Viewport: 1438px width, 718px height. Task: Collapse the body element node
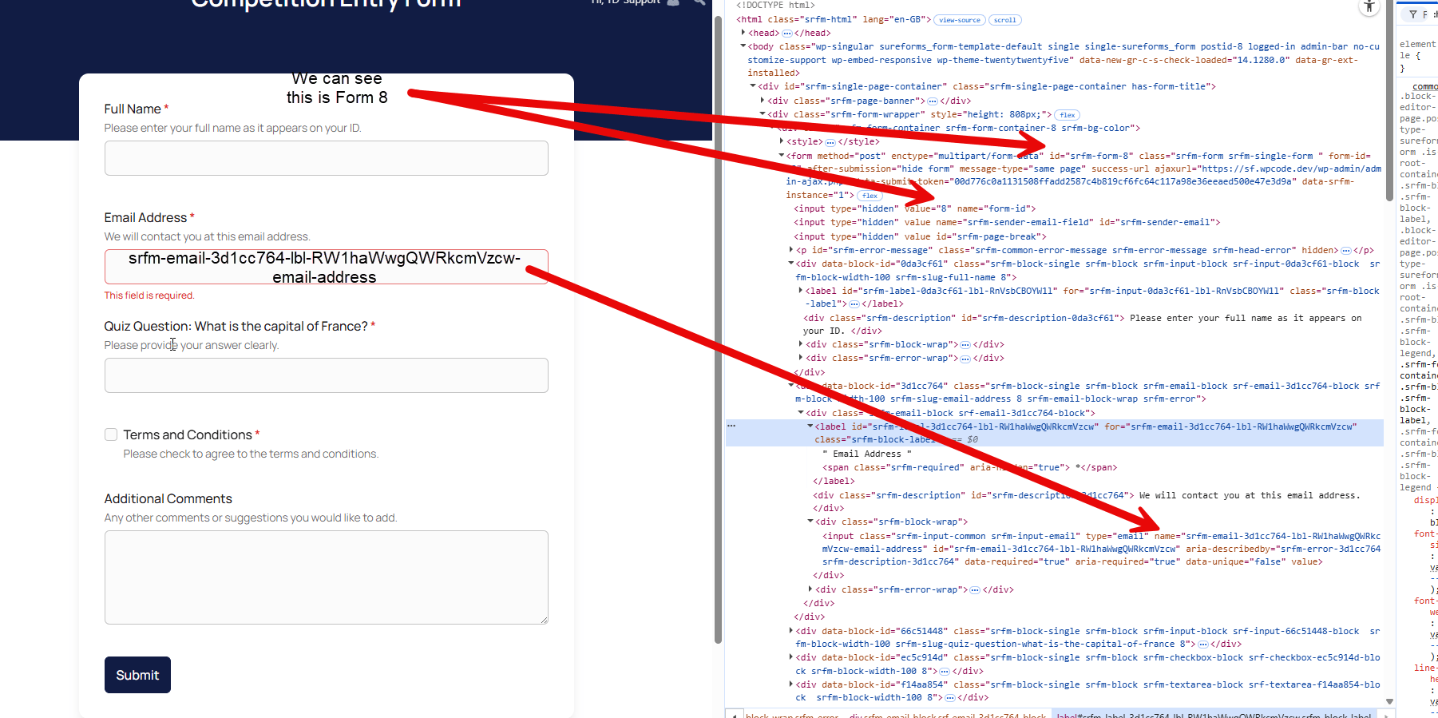pos(743,46)
